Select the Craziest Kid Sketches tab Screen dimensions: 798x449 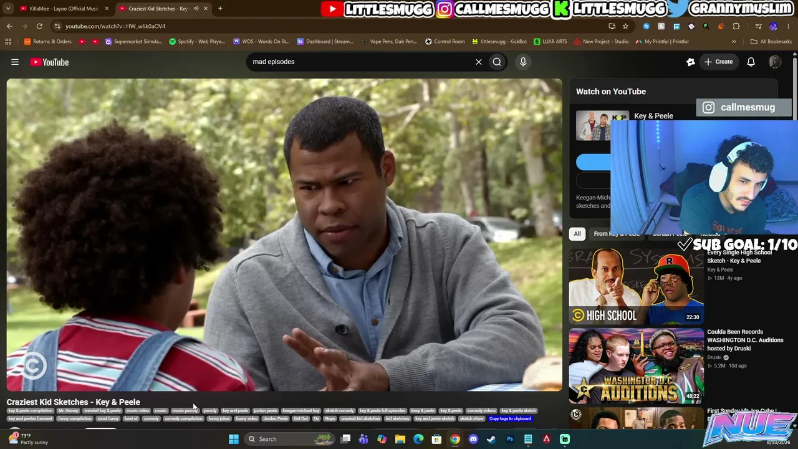tap(163, 9)
